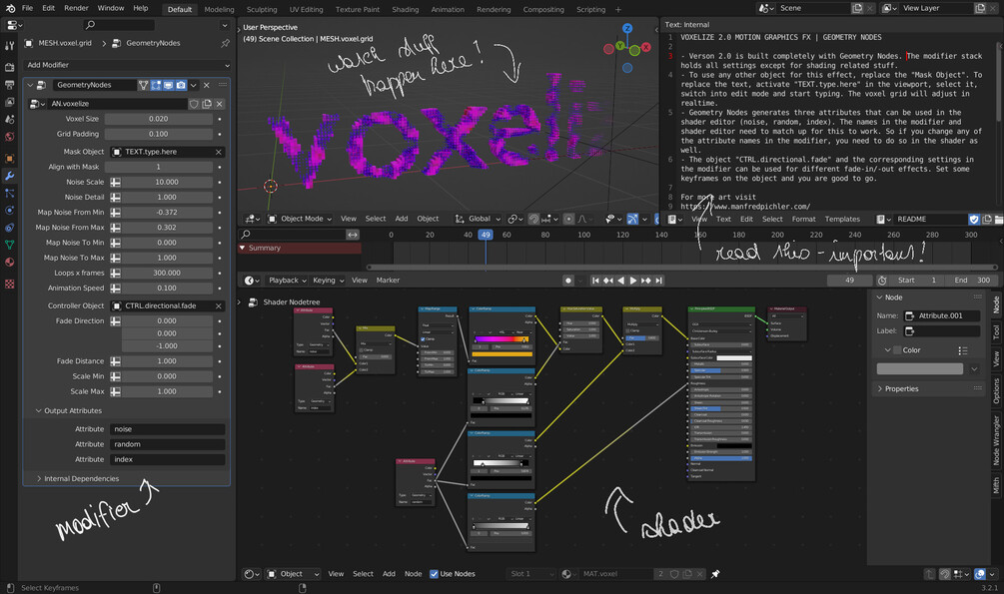Play the animation forward
The height and width of the screenshot is (594, 1004).
[633, 281]
